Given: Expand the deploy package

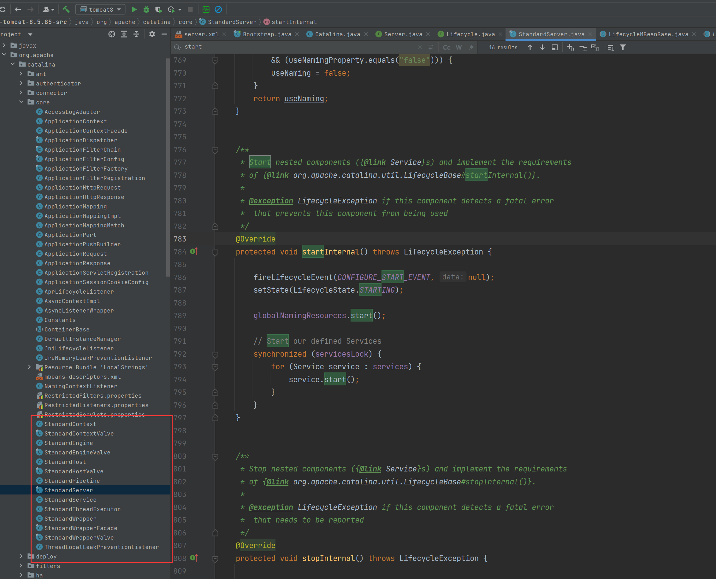Looking at the screenshot, I should pyautogui.click(x=21, y=556).
